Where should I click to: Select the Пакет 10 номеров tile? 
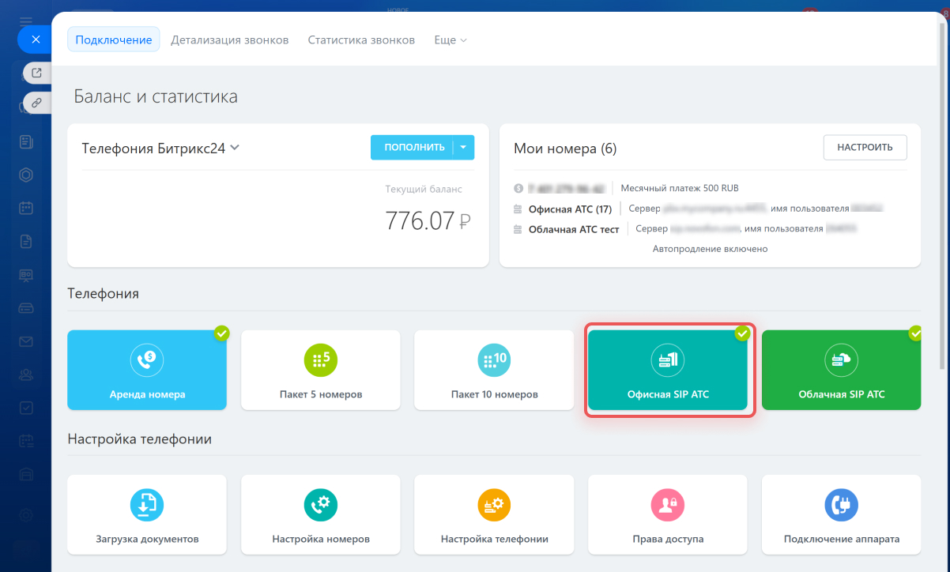tap(494, 370)
